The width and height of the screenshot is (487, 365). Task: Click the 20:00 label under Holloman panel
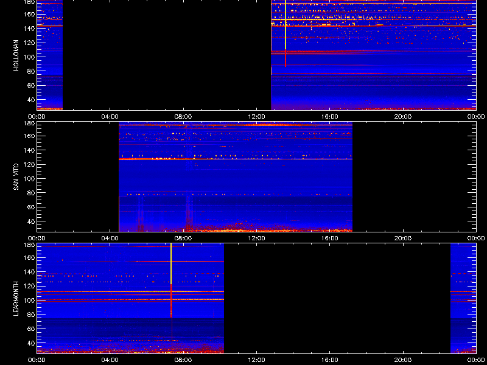click(x=403, y=117)
